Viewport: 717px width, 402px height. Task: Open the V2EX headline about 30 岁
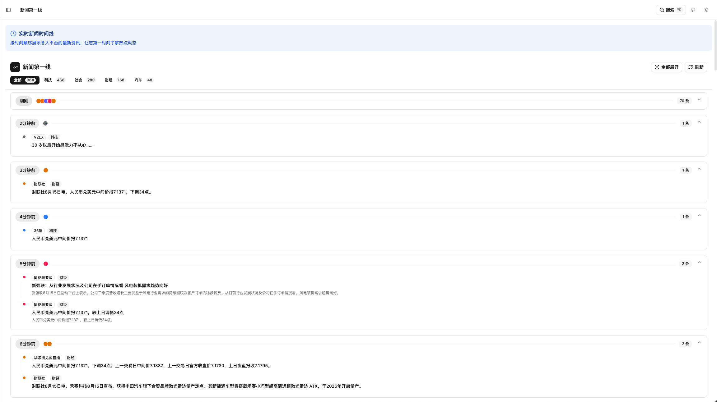[63, 145]
